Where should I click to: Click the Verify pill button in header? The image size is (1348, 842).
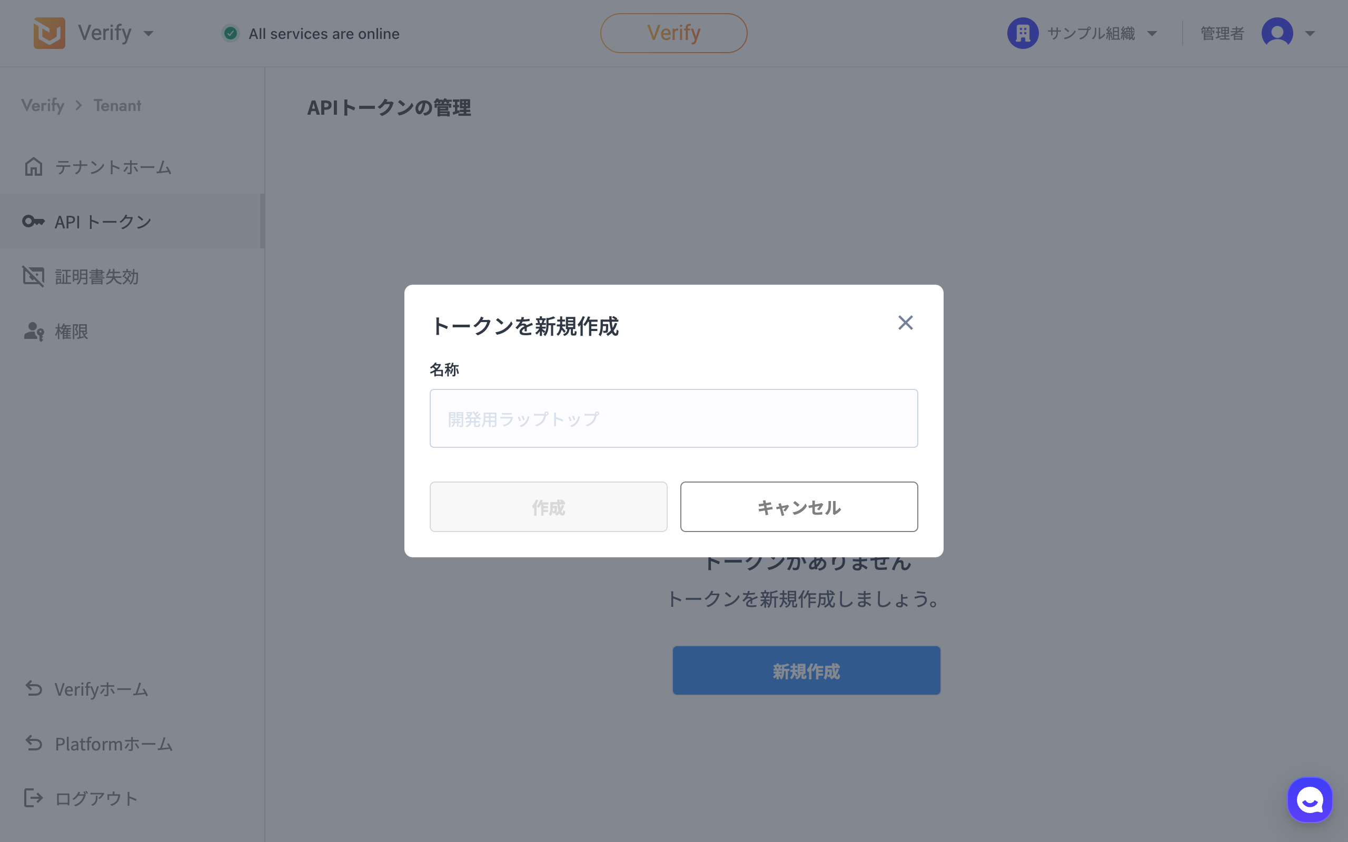pos(673,33)
